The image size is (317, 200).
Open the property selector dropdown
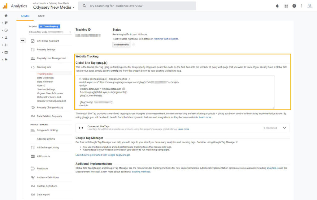50,32
